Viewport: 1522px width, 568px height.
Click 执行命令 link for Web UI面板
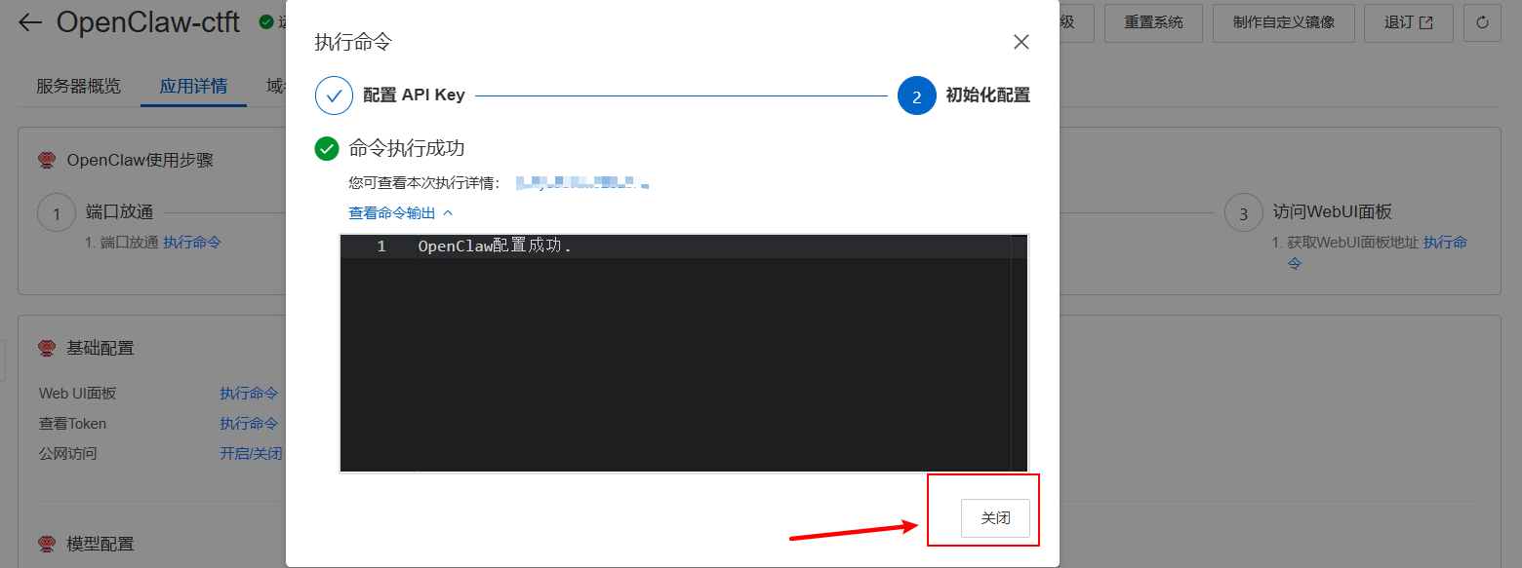click(x=249, y=394)
